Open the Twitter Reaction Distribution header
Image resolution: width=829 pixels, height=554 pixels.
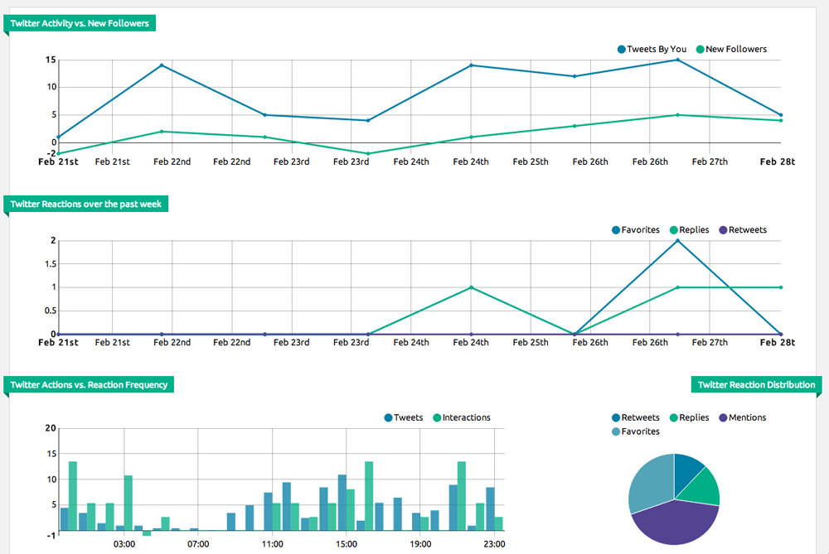[756, 384]
